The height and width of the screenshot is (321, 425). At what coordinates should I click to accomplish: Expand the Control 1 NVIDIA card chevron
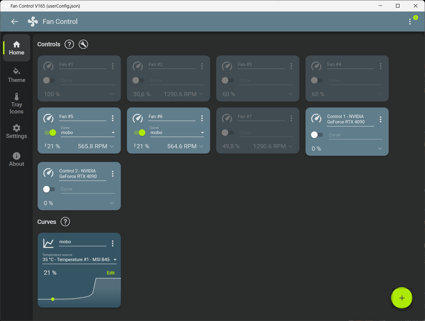pyautogui.click(x=380, y=149)
